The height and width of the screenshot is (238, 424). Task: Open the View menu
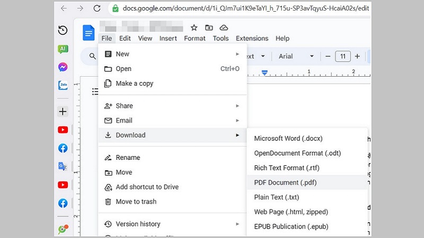pos(145,38)
